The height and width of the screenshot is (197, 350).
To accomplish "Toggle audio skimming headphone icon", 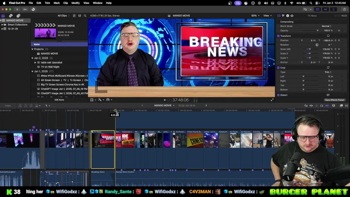I will (x=322, y=106).
